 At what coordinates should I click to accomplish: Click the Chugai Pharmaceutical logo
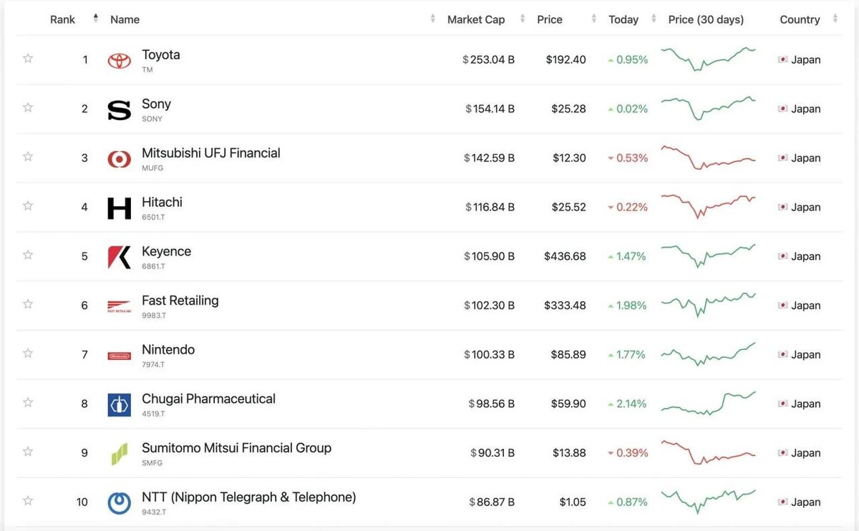119,404
